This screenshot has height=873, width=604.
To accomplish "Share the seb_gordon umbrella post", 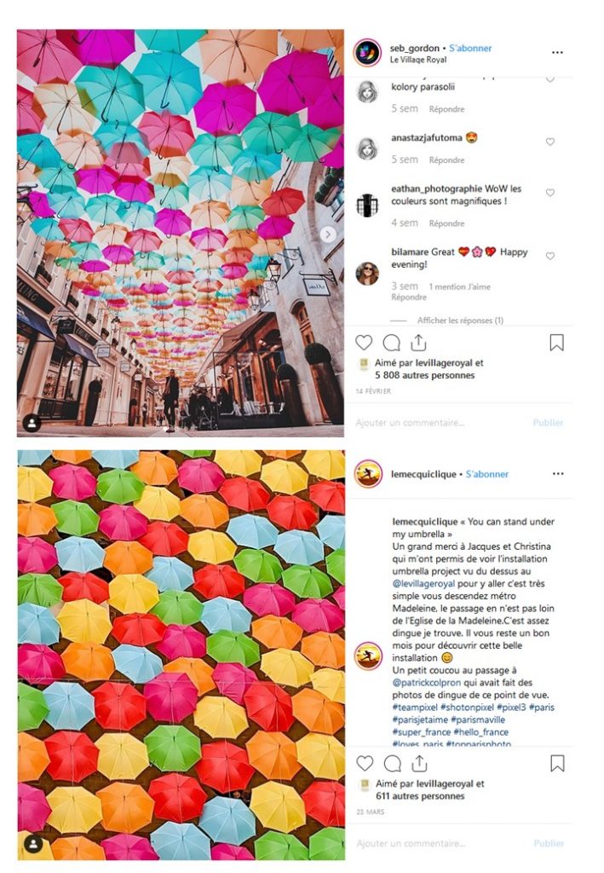I will (x=419, y=343).
